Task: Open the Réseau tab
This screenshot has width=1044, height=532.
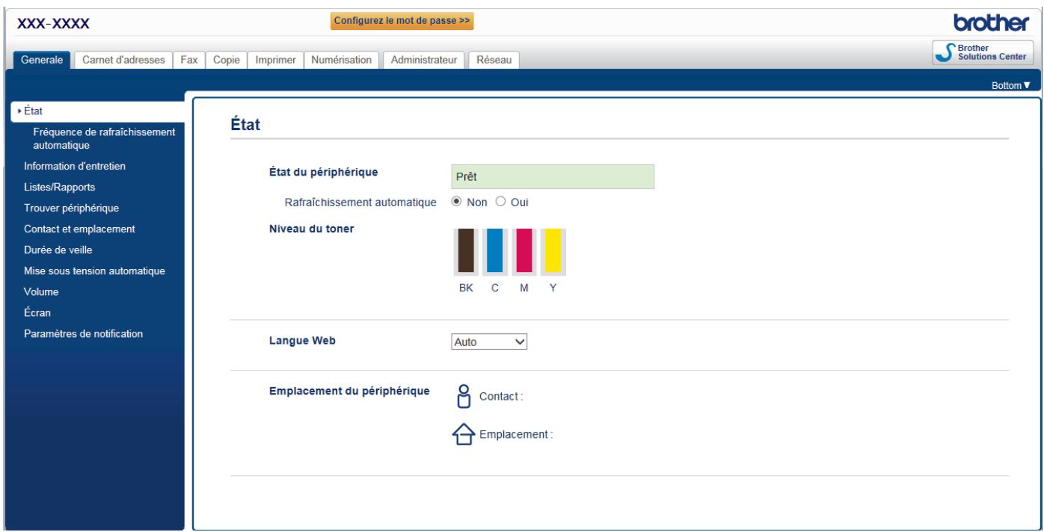Action: click(494, 61)
